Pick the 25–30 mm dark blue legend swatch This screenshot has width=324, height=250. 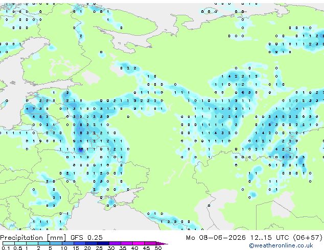(x=103, y=243)
